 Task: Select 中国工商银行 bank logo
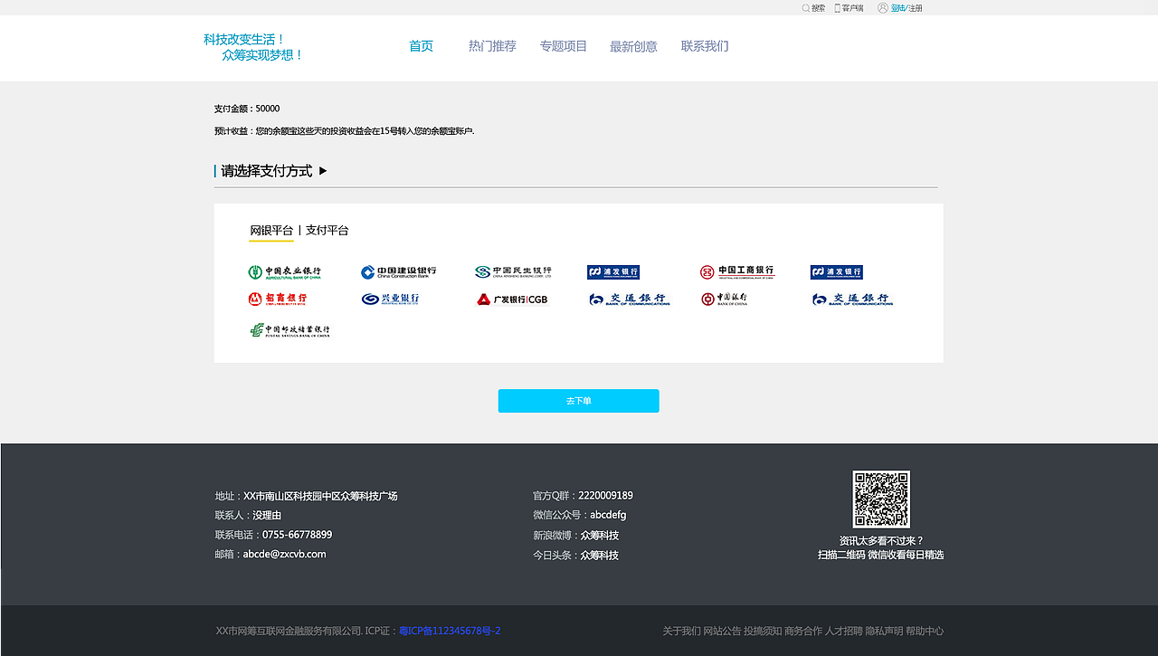pyautogui.click(x=737, y=272)
